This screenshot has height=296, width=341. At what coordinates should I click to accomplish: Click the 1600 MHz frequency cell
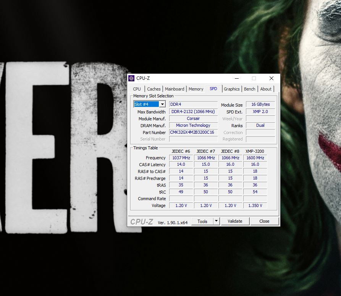(x=255, y=158)
